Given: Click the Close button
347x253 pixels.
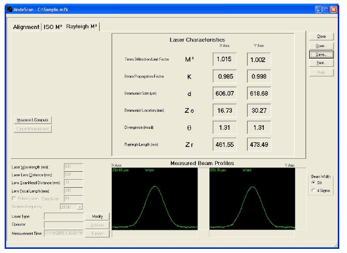Looking at the screenshot, I should coord(321,36).
